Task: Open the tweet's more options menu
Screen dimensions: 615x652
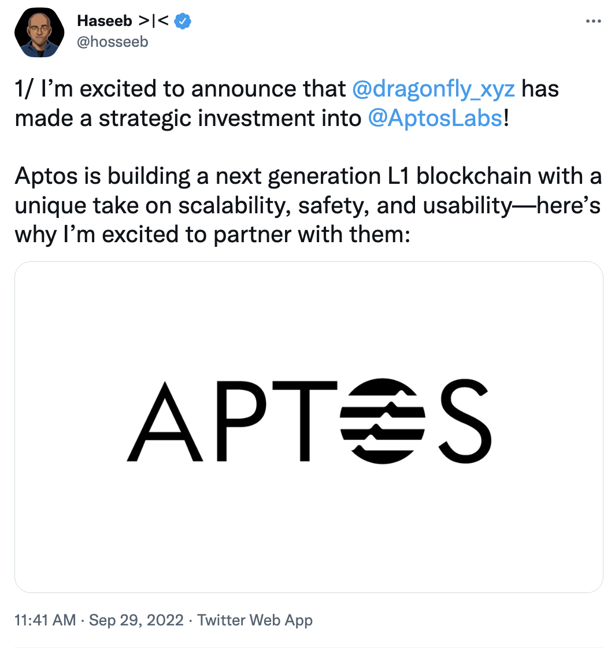Action: pyautogui.click(x=594, y=21)
